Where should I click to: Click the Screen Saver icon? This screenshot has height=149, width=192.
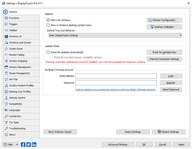point(6,49)
